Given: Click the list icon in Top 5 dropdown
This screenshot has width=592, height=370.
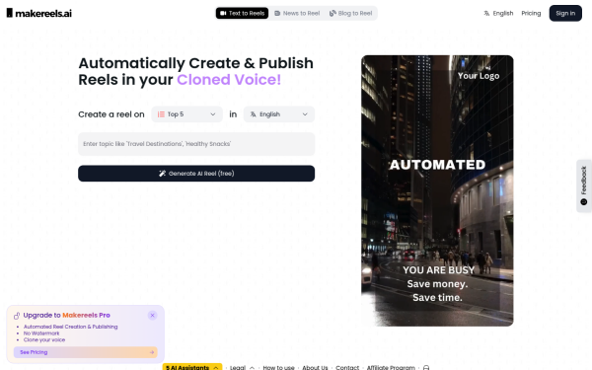Looking at the screenshot, I should tap(161, 114).
